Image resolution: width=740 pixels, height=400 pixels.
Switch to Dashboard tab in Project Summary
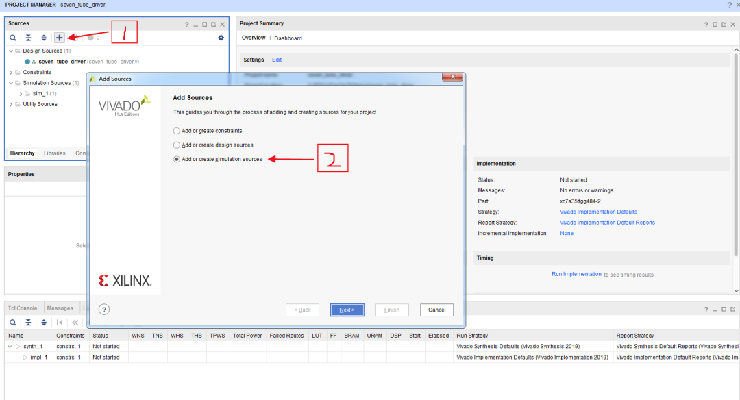point(288,38)
